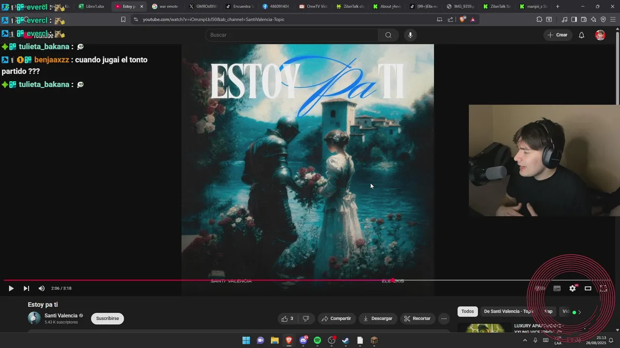Image resolution: width=620 pixels, height=348 pixels.
Task: Open Discord from the taskbar
Action: 304,340
